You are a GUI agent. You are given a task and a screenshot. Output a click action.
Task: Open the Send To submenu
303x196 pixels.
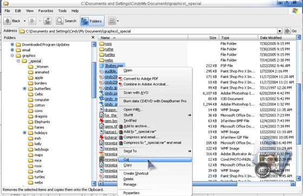(x=155, y=151)
